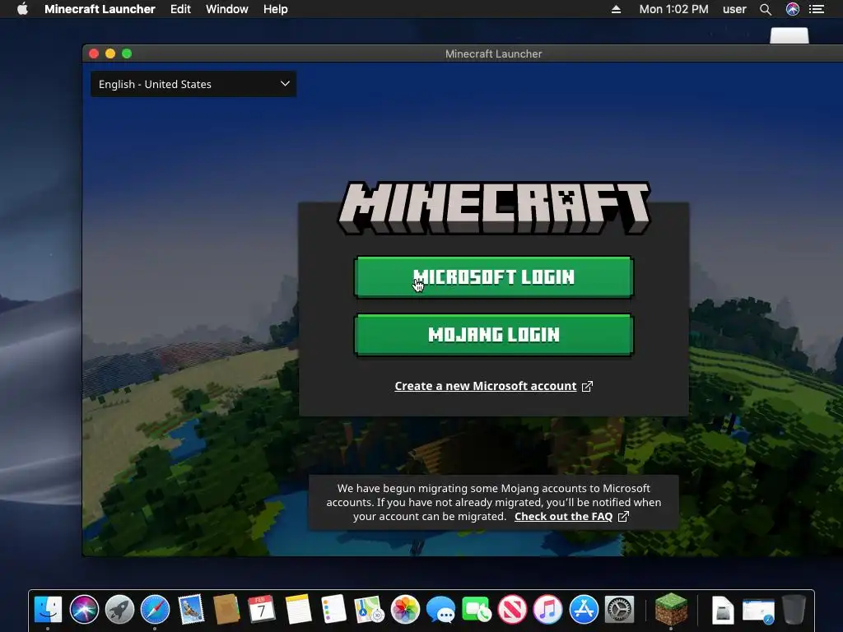Open the minimized browser window in dock

pyautogui.click(x=758, y=611)
